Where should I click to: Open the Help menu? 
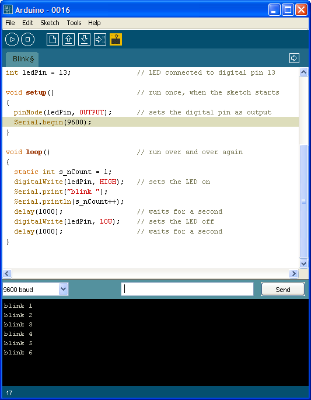pos(95,23)
